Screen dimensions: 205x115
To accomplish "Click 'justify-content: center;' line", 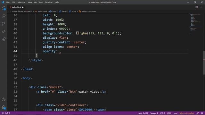I will point(64,42).
